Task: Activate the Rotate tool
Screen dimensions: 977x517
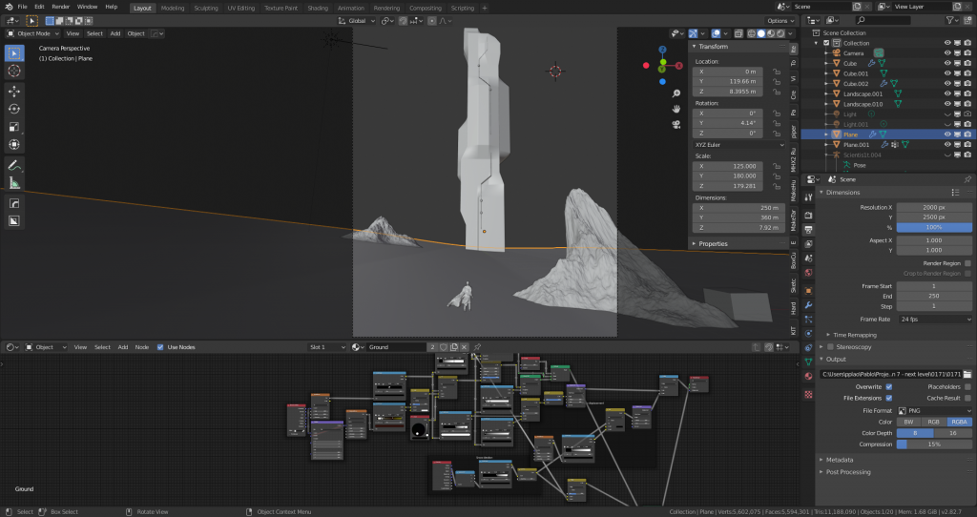Action: [14, 109]
